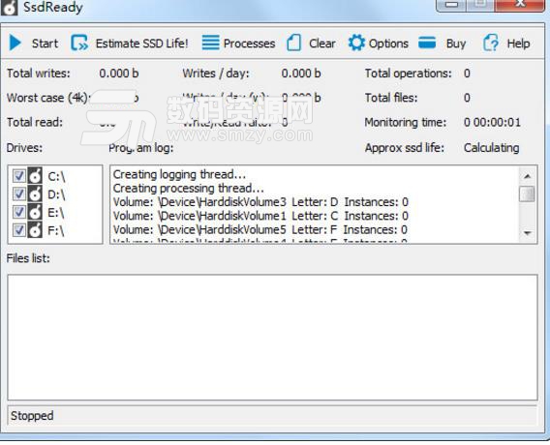Click the Help question mark icon
550x445 pixels.
point(491,43)
